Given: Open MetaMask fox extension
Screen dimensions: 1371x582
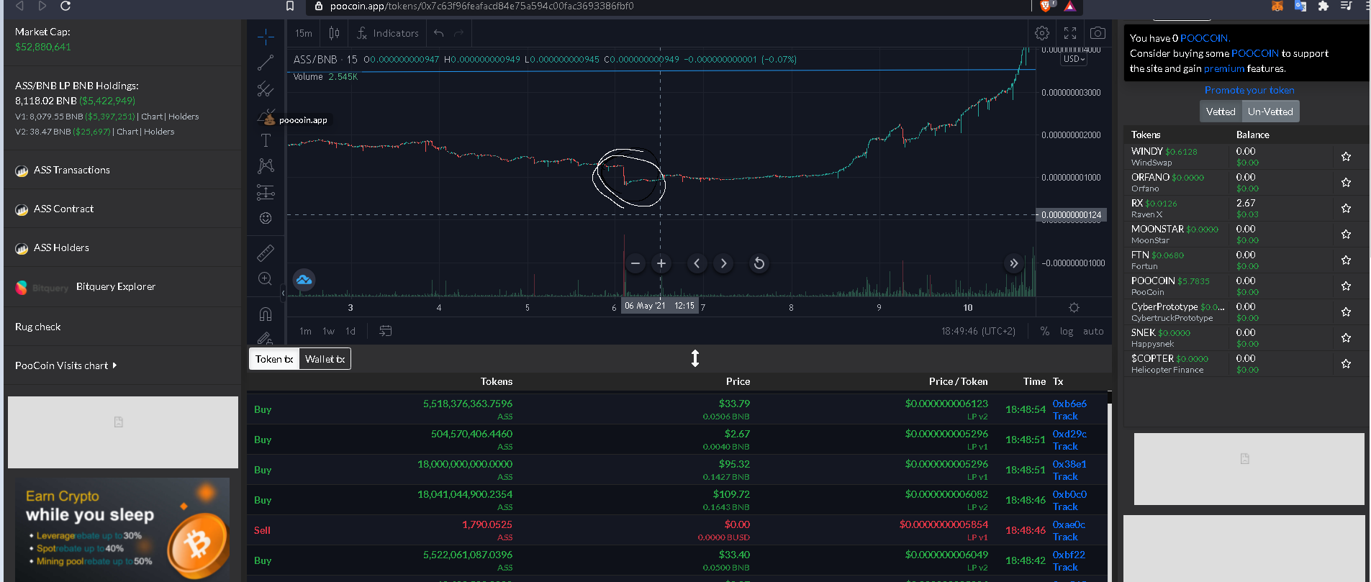Looking at the screenshot, I should tap(1277, 6).
